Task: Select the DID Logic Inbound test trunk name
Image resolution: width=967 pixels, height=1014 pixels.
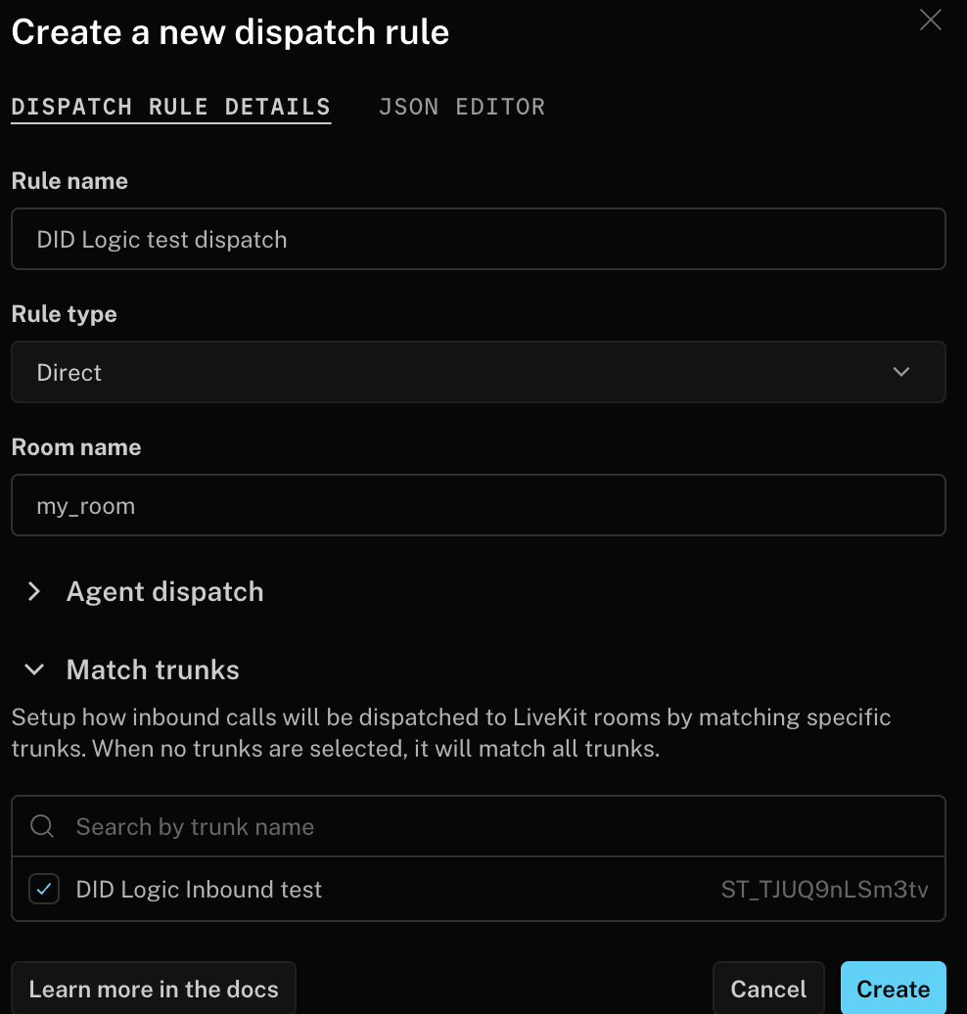Action: point(199,890)
